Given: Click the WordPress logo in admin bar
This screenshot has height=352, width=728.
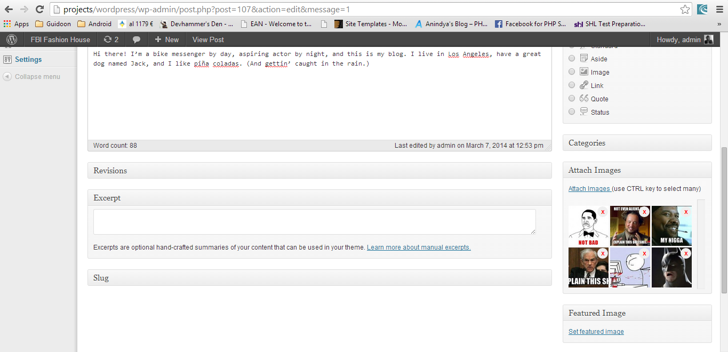Looking at the screenshot, I should coord(12,39).
